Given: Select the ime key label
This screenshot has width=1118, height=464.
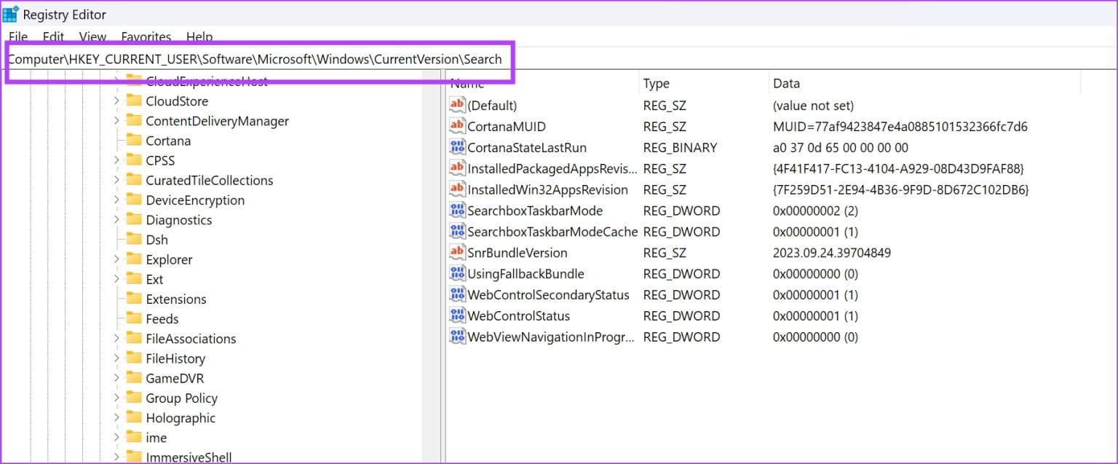Looking at the screenshot, I should coord(156,438).
